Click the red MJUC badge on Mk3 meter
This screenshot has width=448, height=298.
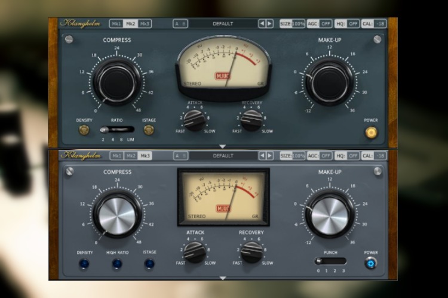pyautogui.click(x=223, y=209)
